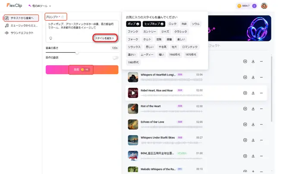Select the 1960年代 style chip

click(174, 55)
